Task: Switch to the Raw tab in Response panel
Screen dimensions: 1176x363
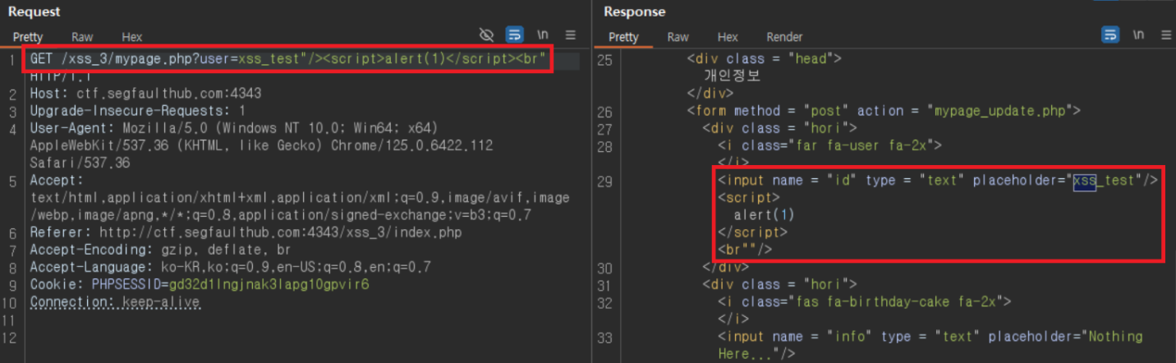Action: [678, 37]
